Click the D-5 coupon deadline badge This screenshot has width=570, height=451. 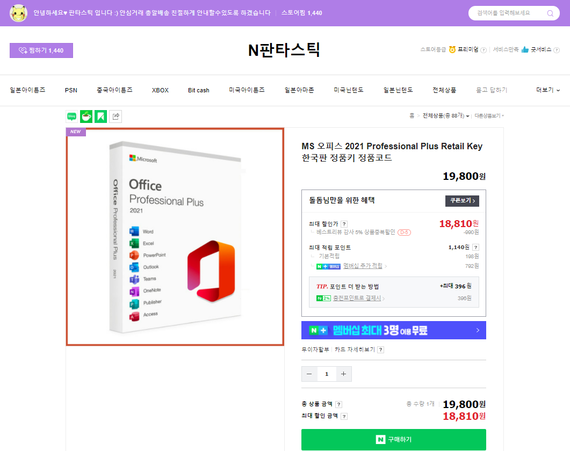pyautogui.click(x=404, y=232)
